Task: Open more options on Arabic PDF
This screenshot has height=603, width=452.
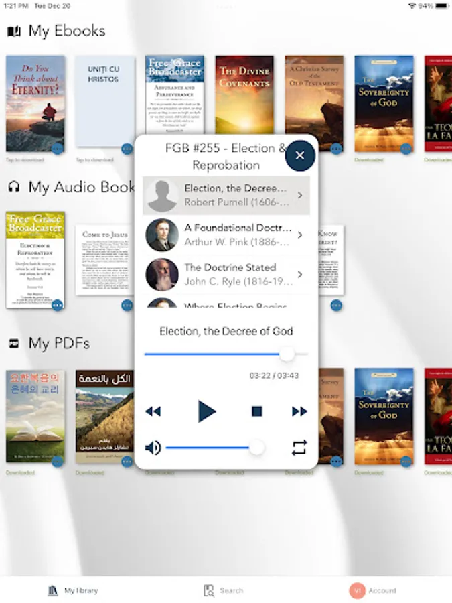Action: 127,461
